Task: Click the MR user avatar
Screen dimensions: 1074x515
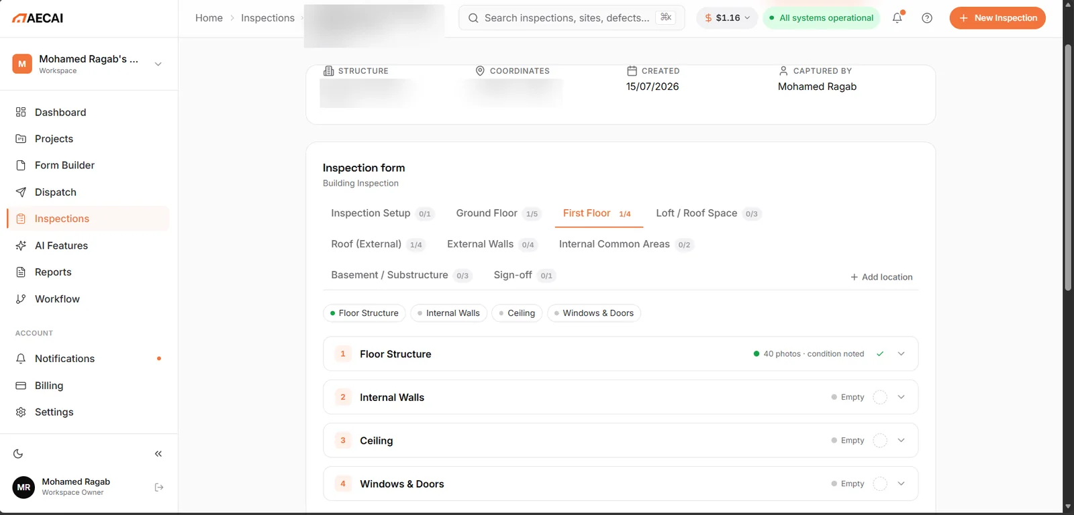Action: tap(23, 488)
